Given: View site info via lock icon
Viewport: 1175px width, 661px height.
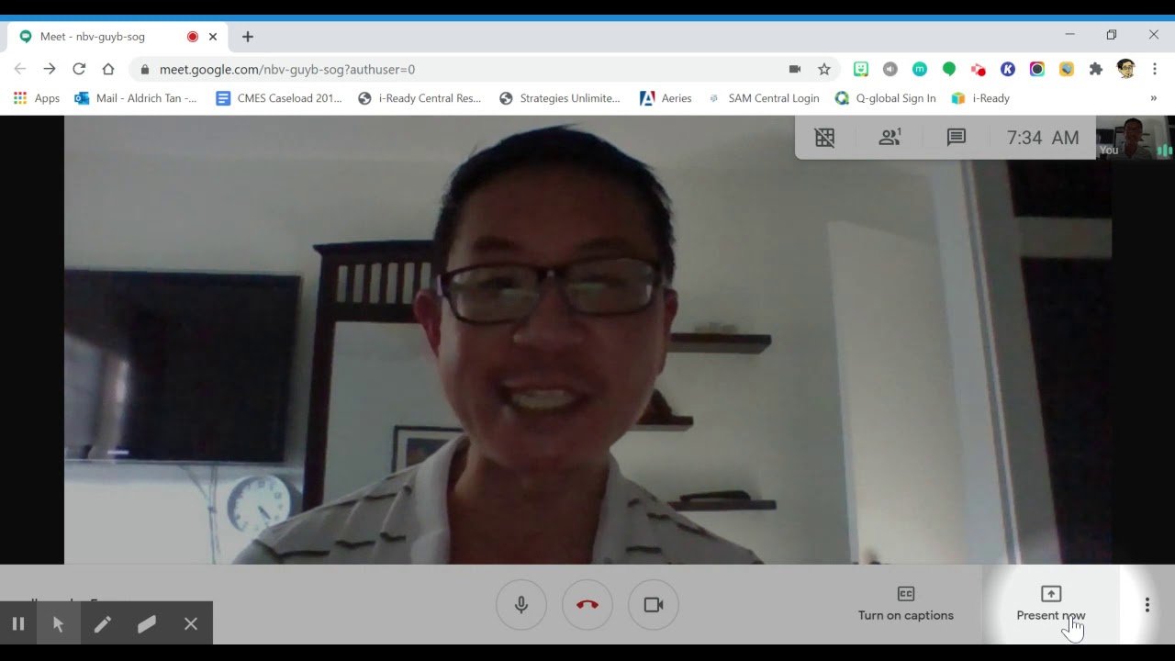Looking at the screenshot, I should click(x=145, y=69).
